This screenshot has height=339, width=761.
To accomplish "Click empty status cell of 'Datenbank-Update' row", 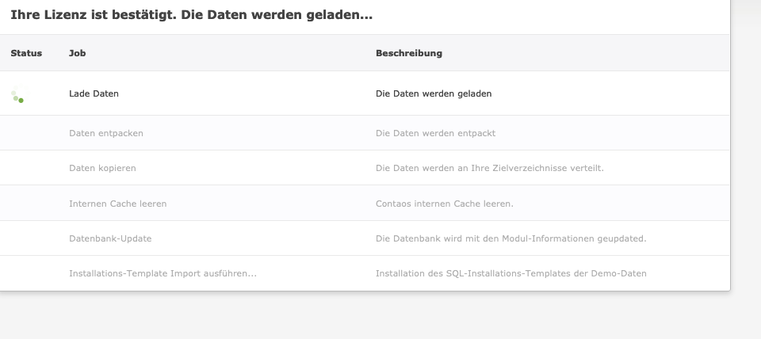I will [x=26, y=238].
